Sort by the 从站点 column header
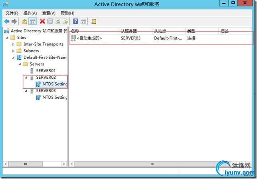The width and height of the screenshot is (257, 179). click(x=169, y=31)
